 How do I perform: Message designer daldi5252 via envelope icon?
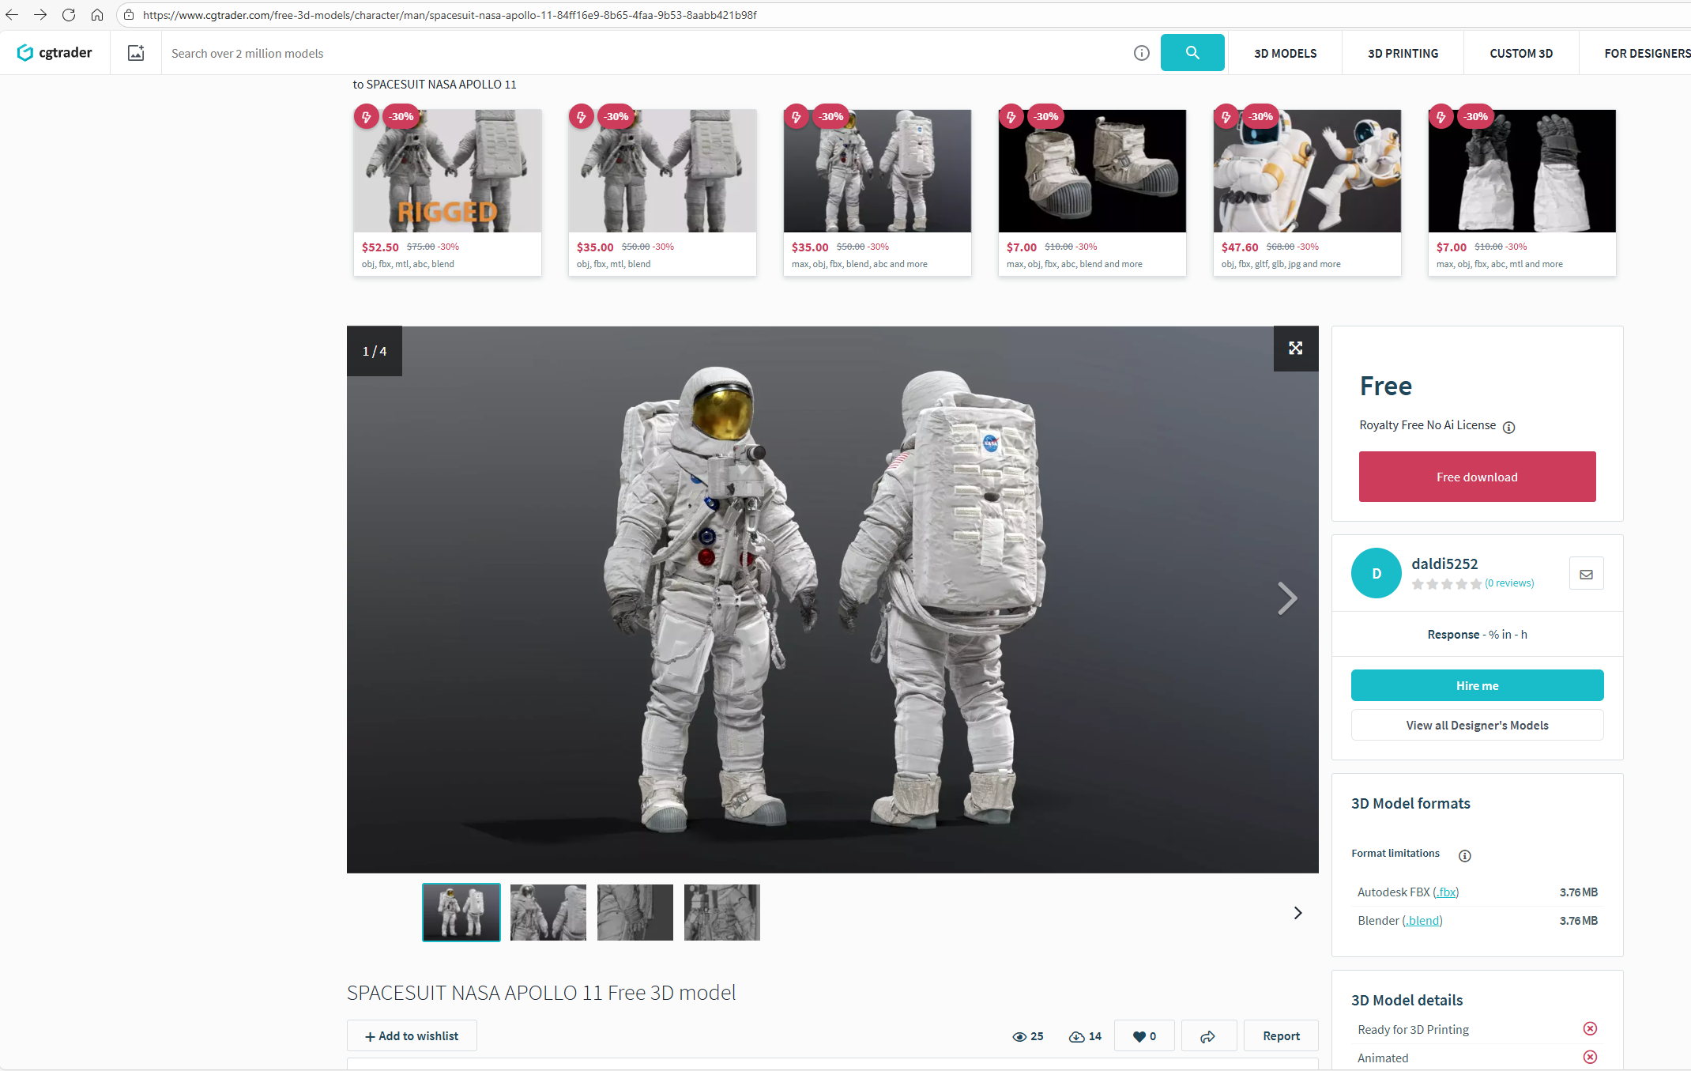[x=1586, y=574]
